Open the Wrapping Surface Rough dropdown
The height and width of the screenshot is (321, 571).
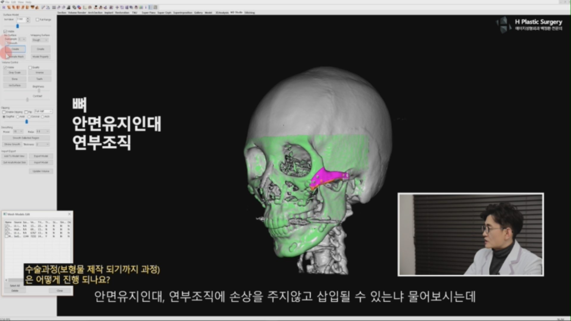(x=40, y=40)
